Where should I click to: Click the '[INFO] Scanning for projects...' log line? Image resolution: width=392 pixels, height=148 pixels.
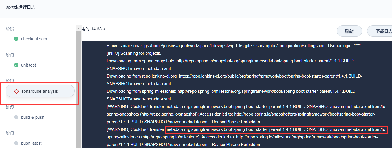[x=135, y=53]
